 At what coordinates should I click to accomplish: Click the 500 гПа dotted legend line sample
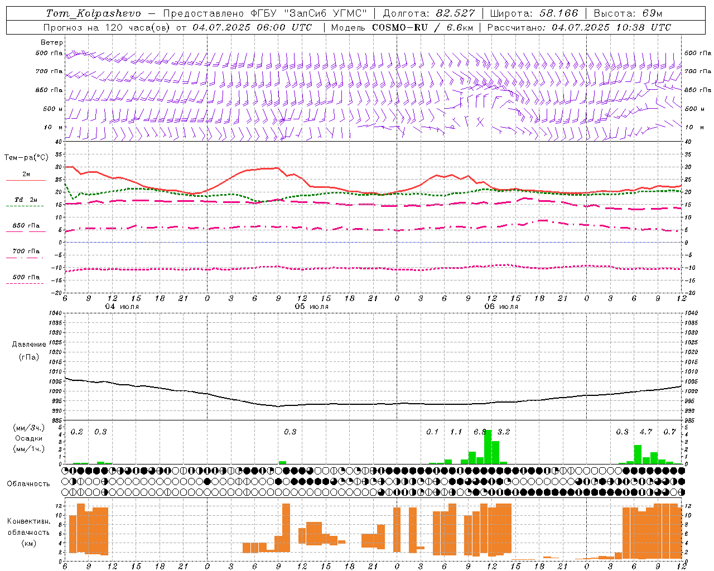[x=25, y=283]
